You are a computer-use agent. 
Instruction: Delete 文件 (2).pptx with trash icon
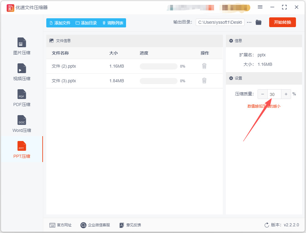[x=204, y=66]
